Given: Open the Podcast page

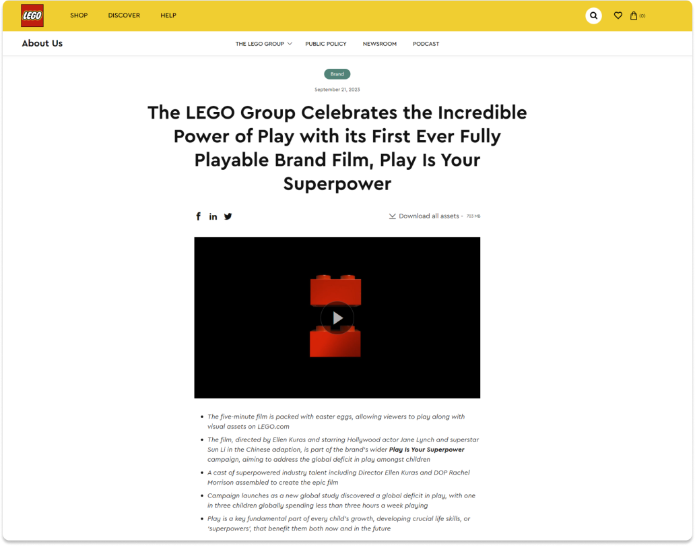Looking at the screenshot, I should tap(426, 44).
